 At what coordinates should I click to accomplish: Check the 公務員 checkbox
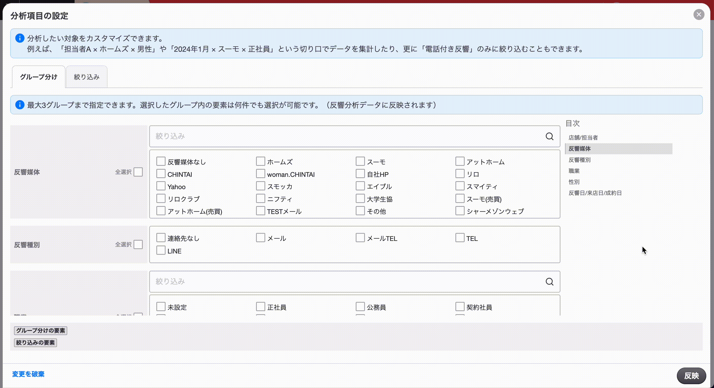(360, 307)
